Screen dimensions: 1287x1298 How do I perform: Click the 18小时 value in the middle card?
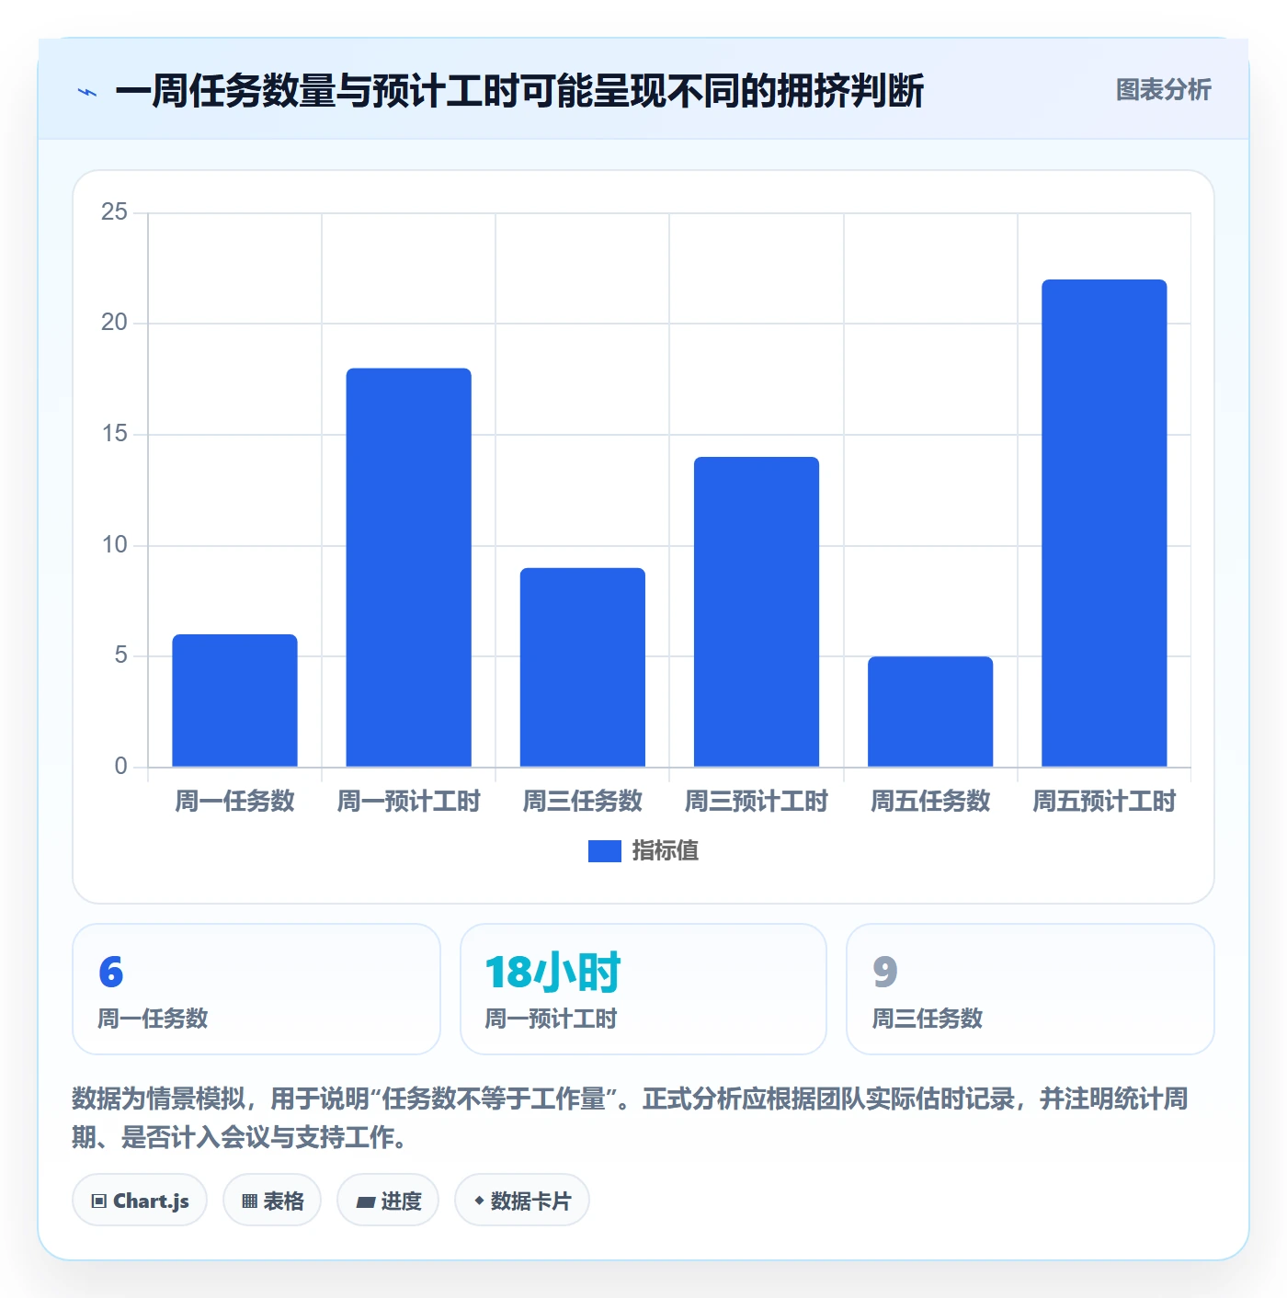click(552, 972)
